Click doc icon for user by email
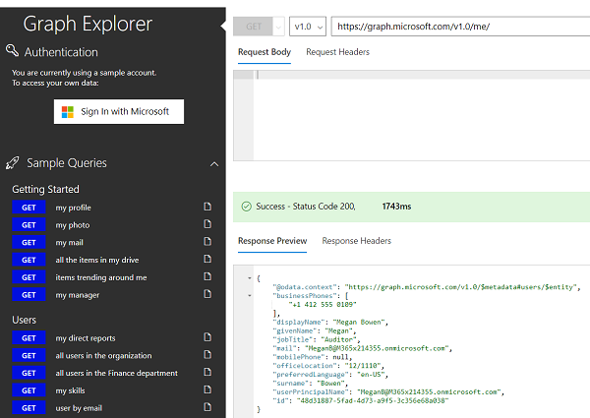The image size is (590, 418). click(x=207, y=408)
